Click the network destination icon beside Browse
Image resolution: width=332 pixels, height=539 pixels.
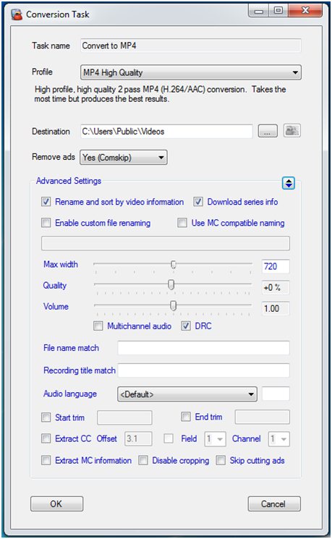[291, 131]
